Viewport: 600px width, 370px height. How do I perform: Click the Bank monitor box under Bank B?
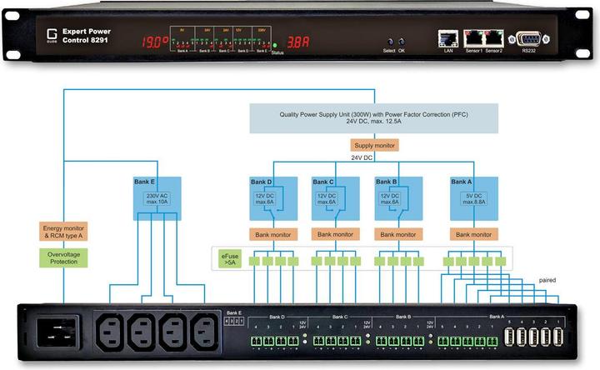click(x=398, y=234)
